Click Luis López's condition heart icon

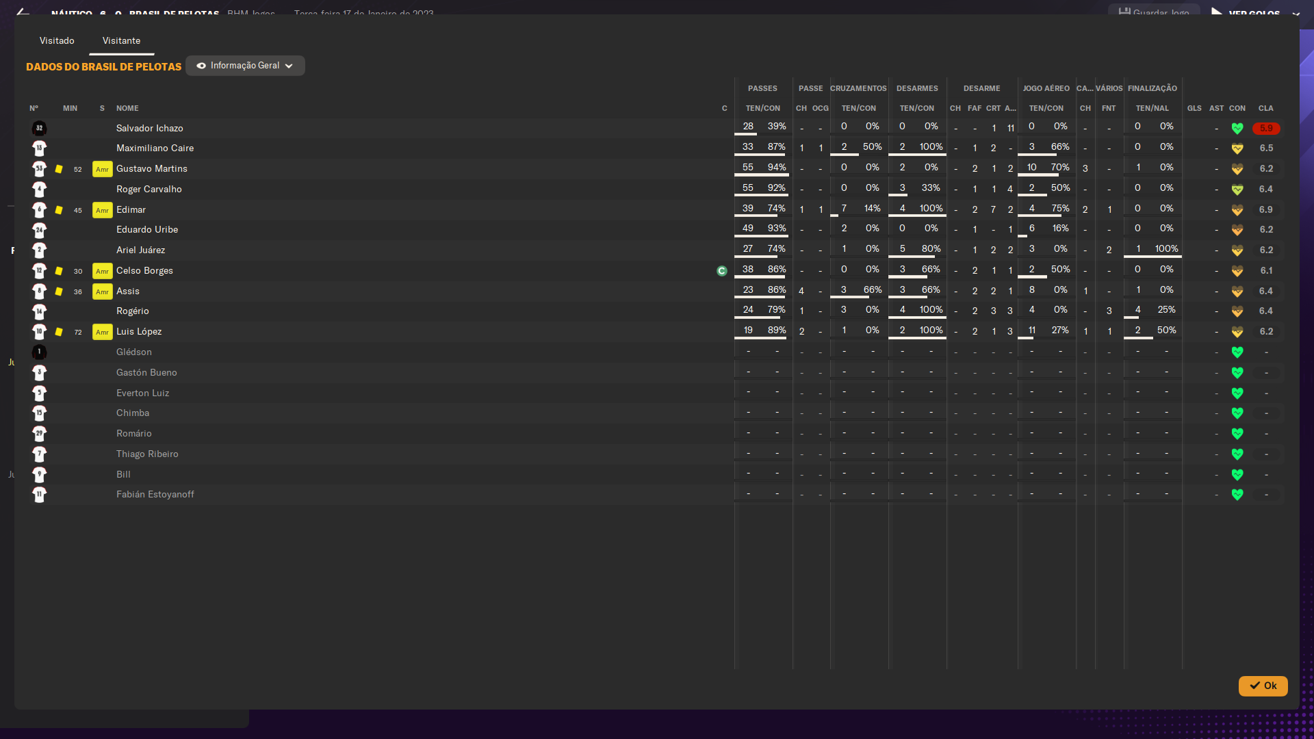(x=1237, y=332)
